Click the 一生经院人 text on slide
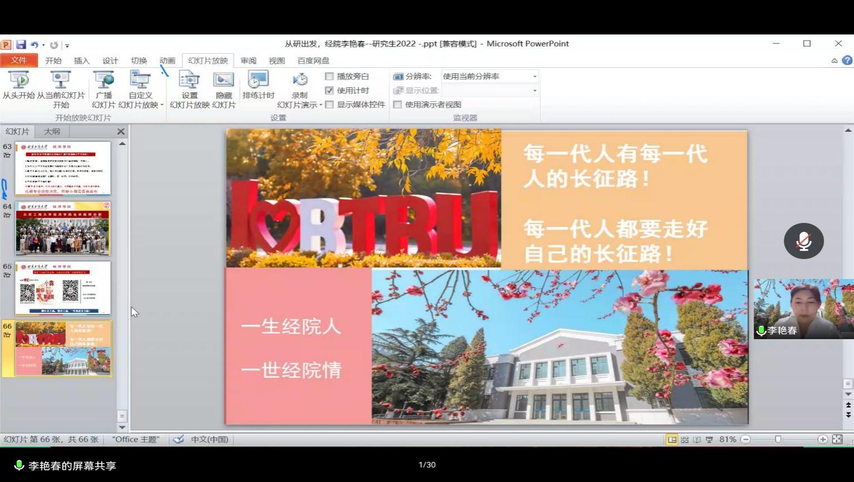This screenshot has width=854, height=482. [x=291, y=326]
